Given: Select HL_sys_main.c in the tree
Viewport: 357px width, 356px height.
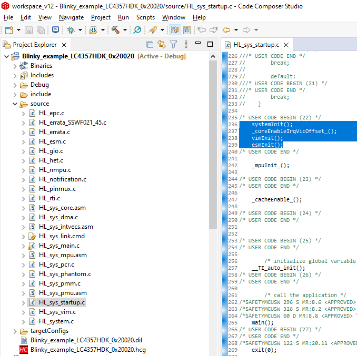Looking at the screenshot, I should coord(59,246).
